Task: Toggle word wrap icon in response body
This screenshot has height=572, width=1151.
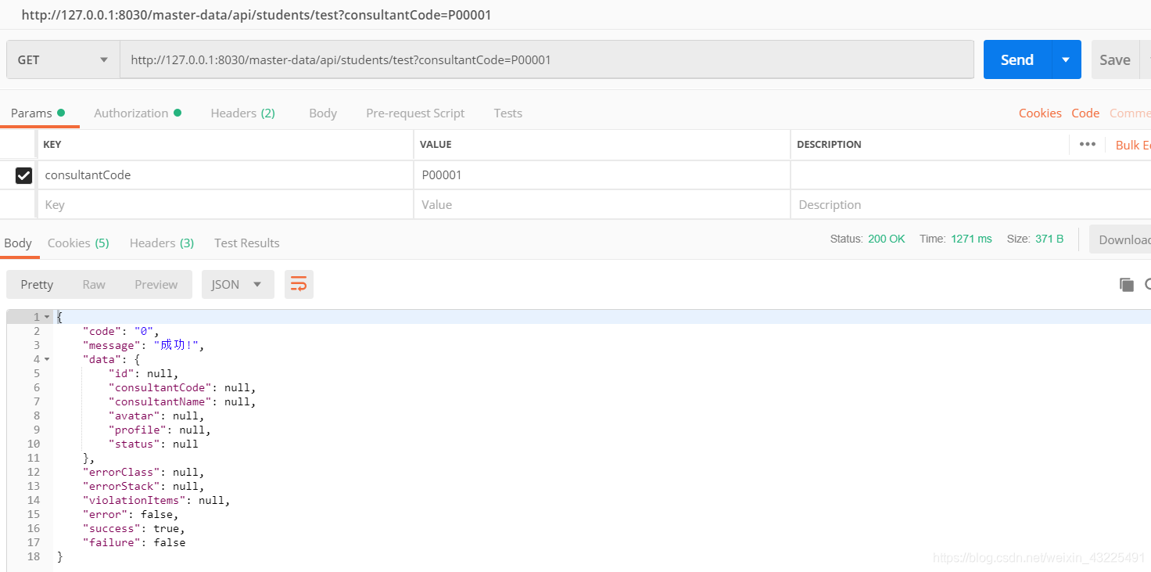Action: click(x=299, y=285)
